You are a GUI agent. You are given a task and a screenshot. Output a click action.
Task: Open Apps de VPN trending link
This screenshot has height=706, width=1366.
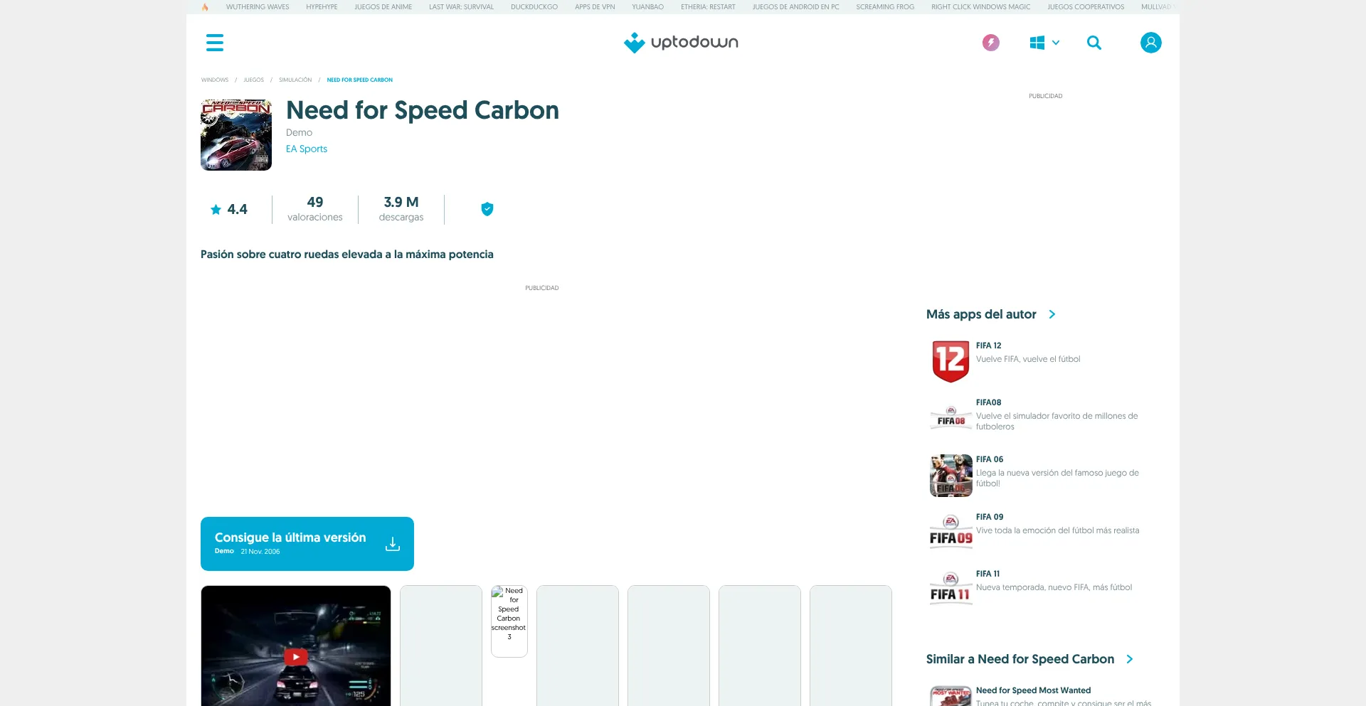(x=595, y=7)
